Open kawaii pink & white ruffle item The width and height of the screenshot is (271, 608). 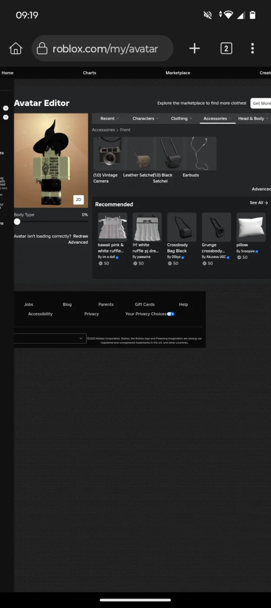(x=112, y=227)
